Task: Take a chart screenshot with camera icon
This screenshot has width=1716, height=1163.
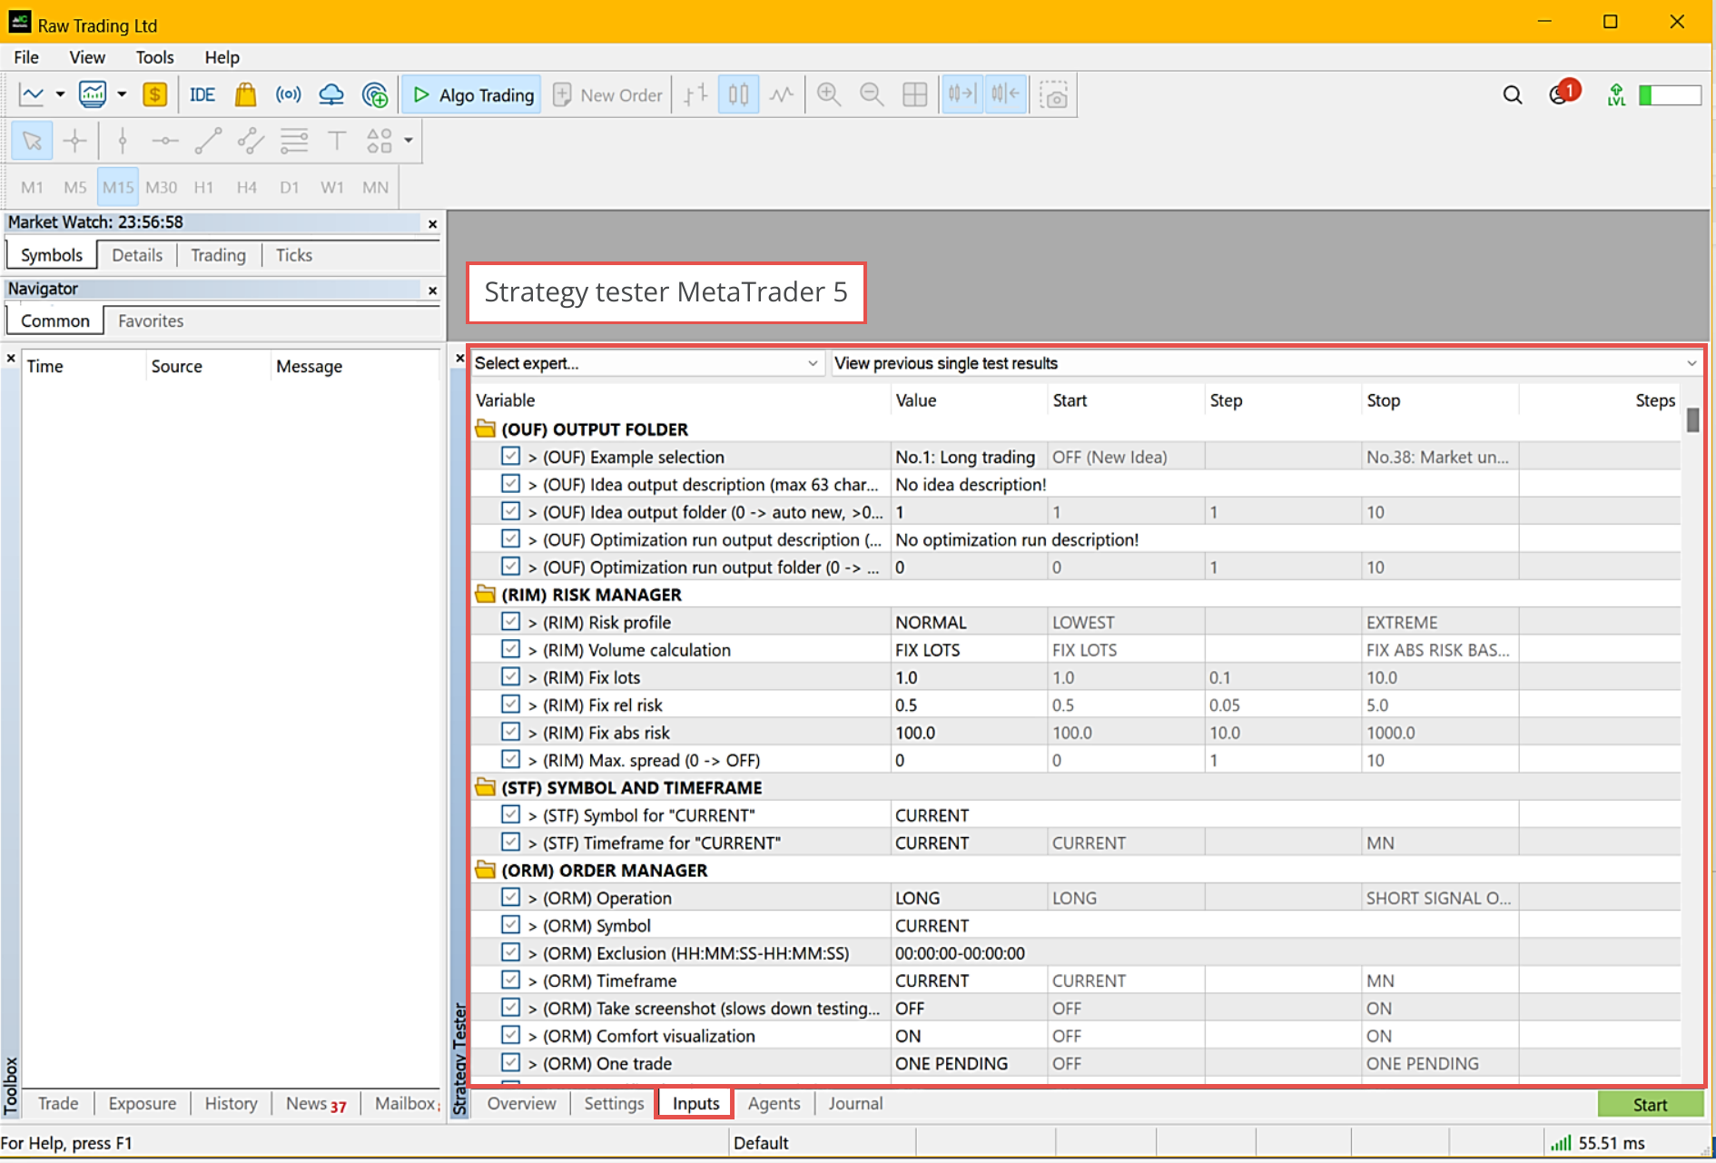Action: [x=1053, y=94]
